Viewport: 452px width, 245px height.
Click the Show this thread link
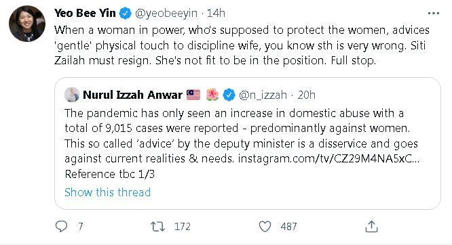(107, 192)
